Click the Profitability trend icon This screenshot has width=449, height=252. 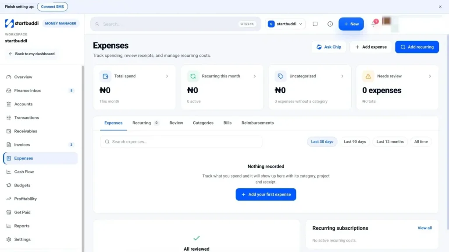coord(9,199)
